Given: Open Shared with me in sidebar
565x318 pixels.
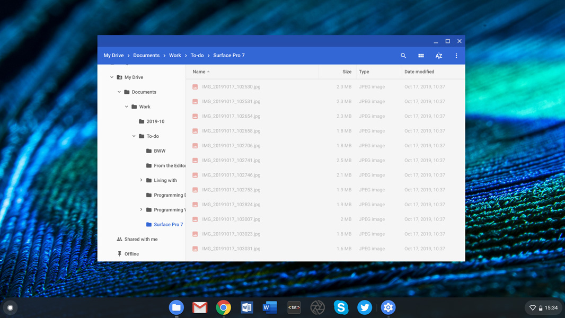Looking at the screenshot, I should pyautogui.click(x=140, y=239).
